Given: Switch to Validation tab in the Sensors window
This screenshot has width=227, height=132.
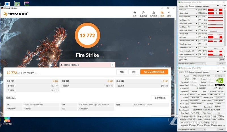Looking at the screenshot, I should [206, 6].
